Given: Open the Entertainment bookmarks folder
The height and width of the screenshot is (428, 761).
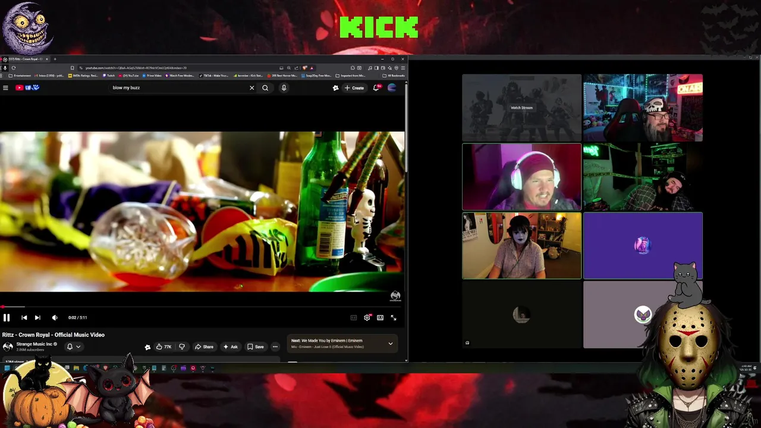Looking at the screenshot, I should point(18,75).
